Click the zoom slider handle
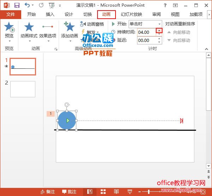The image size is (212, 196). point(149,192)
